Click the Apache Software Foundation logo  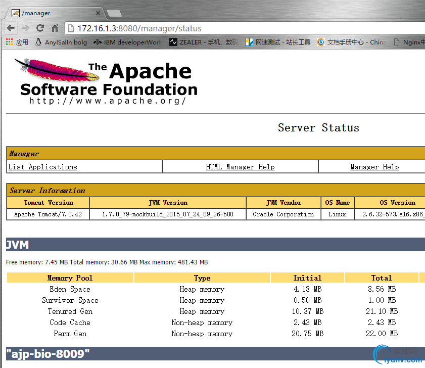(x=106, y=81)
